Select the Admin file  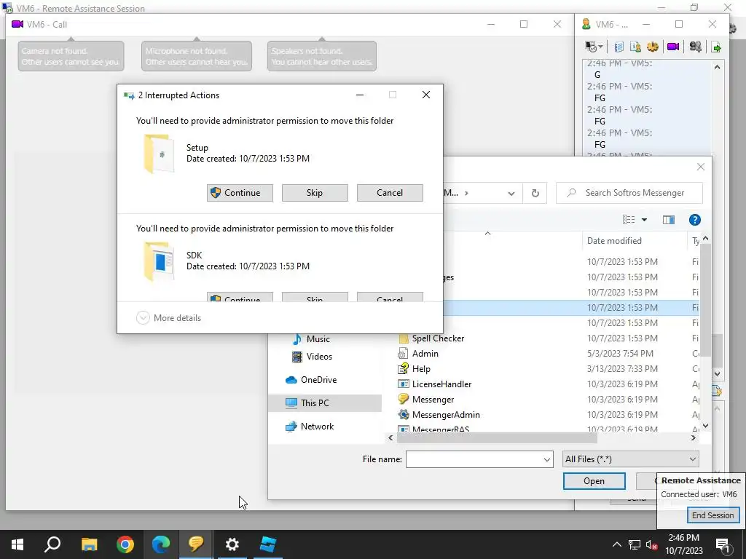(418, 354)
